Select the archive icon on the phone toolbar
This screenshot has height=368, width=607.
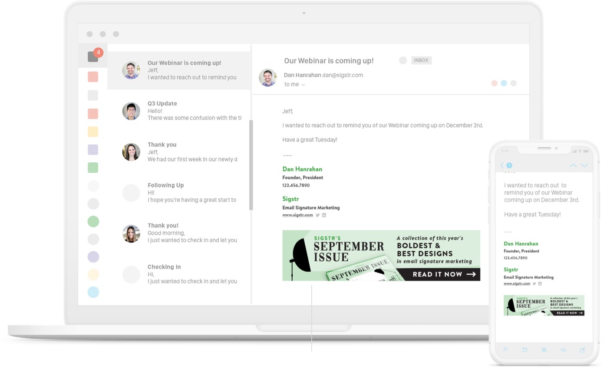[x=543, y=349]
